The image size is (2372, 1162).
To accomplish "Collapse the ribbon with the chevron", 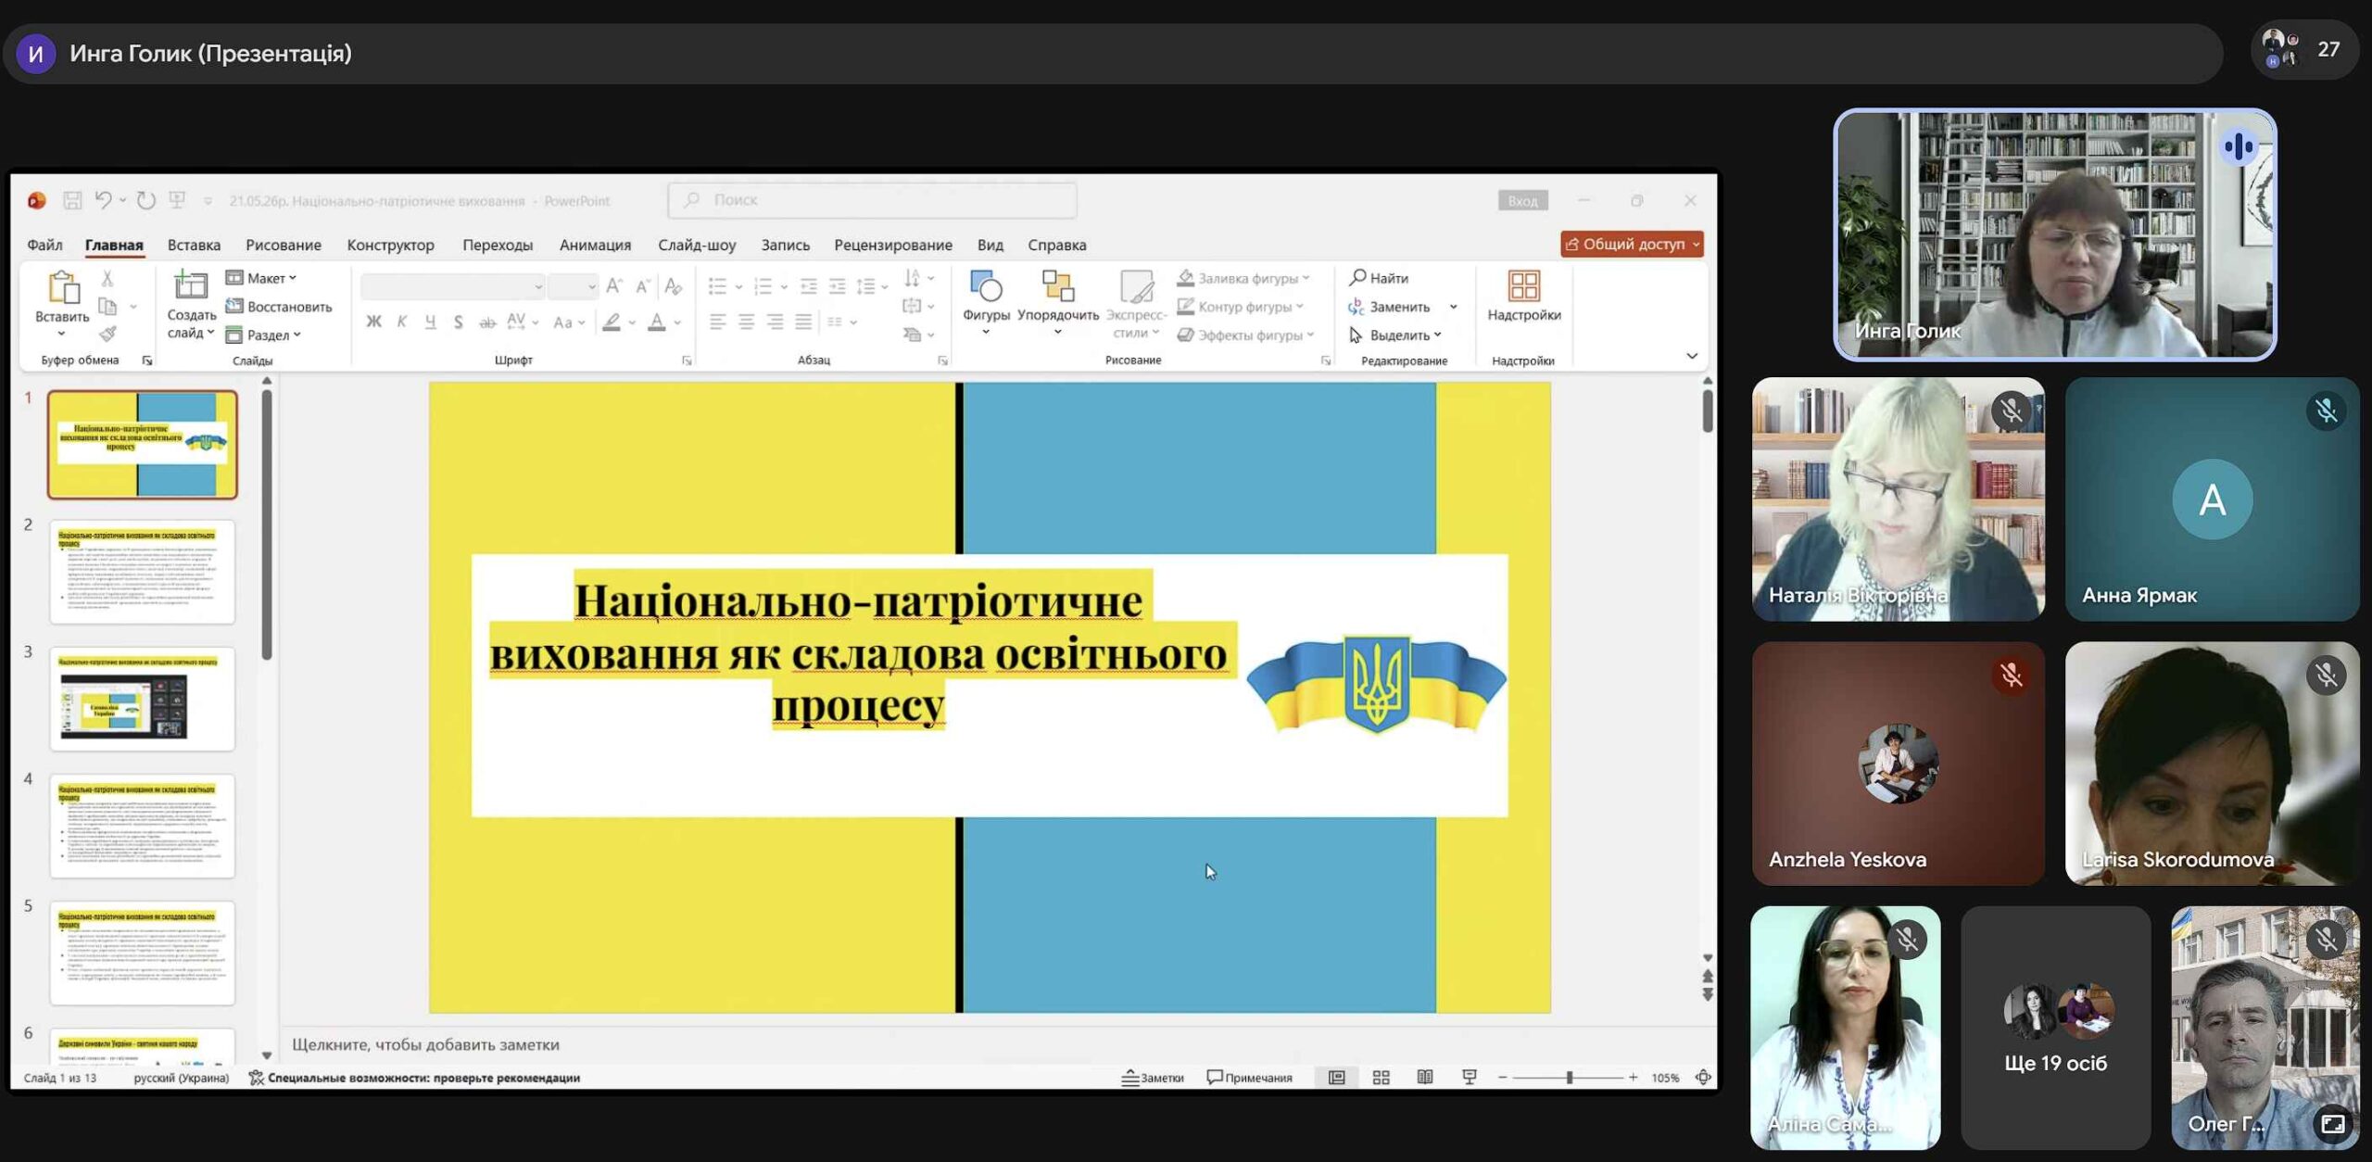I will (1692, 356).
